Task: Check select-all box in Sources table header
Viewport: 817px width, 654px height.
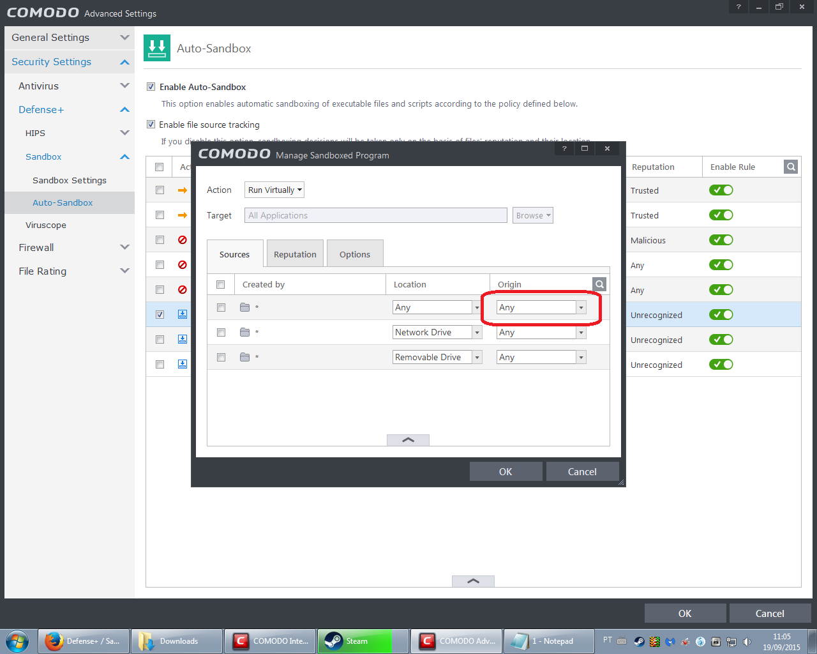Action: 221,284
